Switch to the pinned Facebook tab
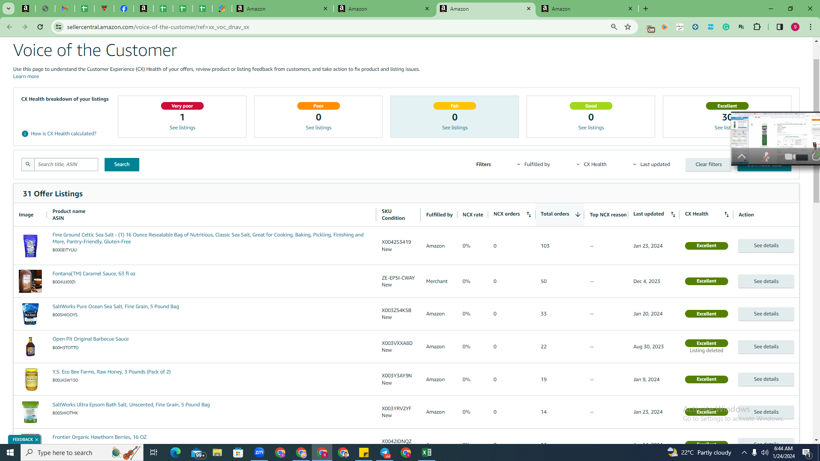This screenshot has width=820, height=461. (x=124, y=9)
